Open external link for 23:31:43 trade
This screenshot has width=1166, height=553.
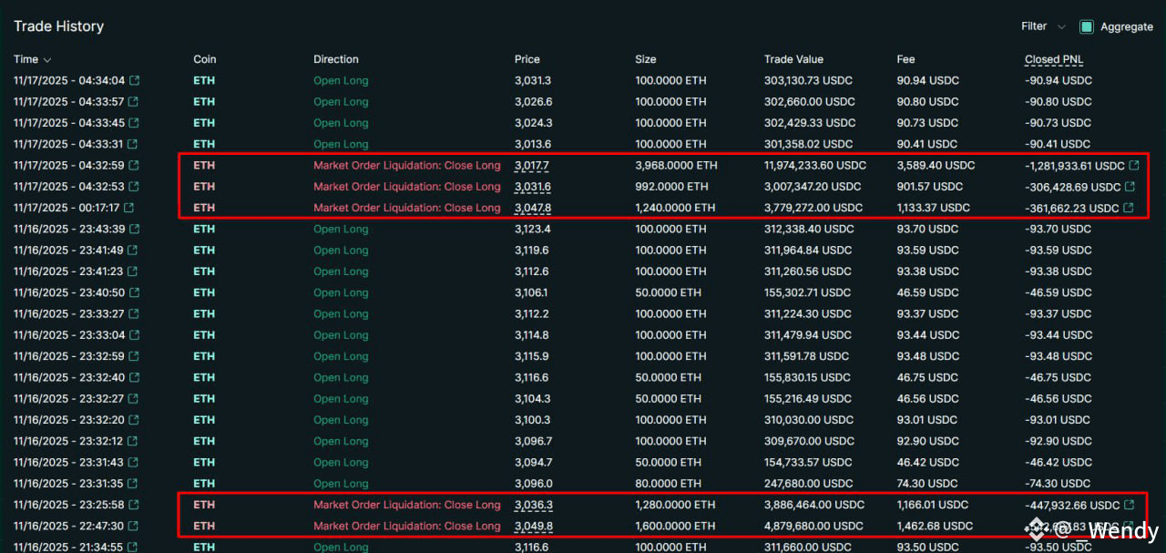click(x=134, y=462)
